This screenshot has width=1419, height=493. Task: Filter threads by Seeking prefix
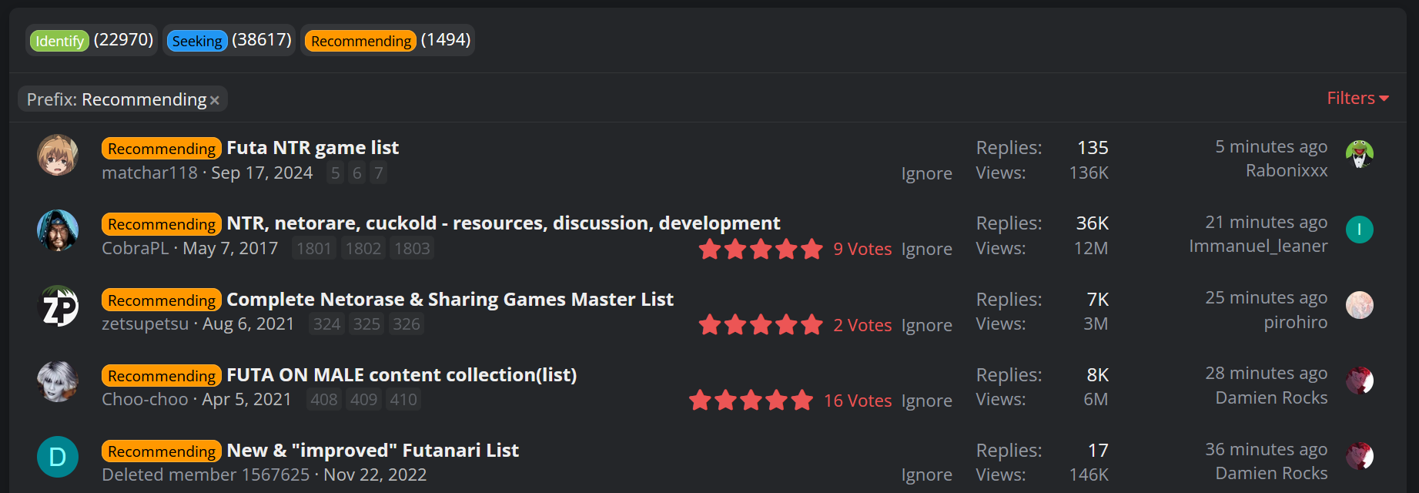197,41
